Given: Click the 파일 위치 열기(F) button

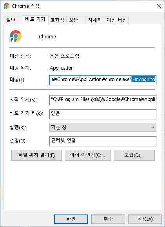Looking at the screenshot, I should [36, 155].
